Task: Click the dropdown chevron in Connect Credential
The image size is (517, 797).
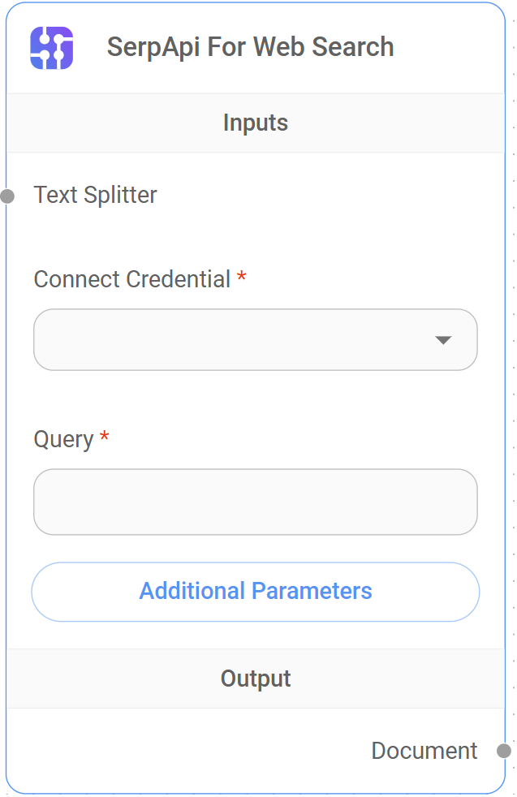Action: pos(443,340)
